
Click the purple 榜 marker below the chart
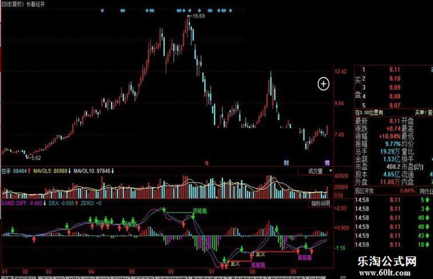click(x=327, y=163)
